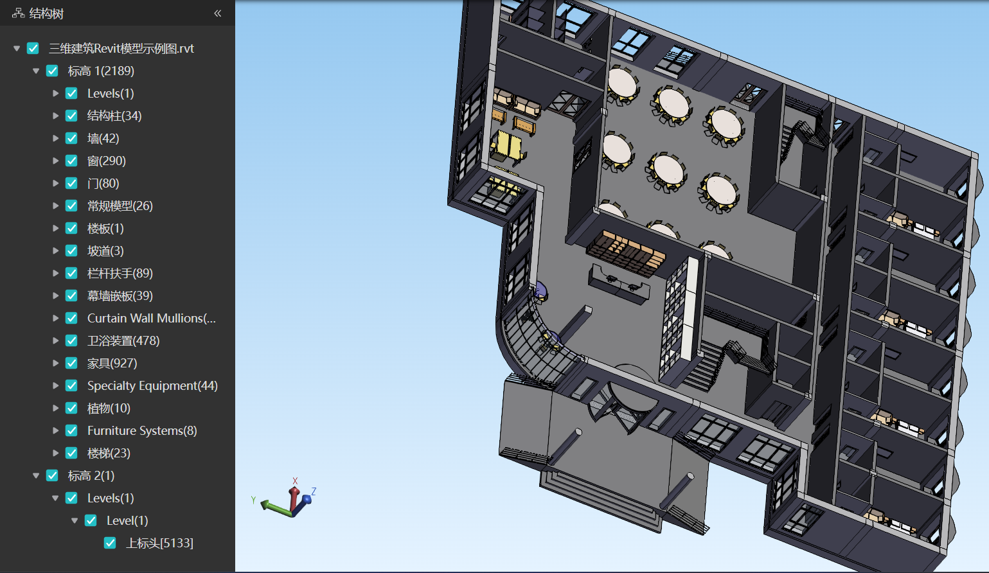Collapse the 标高 1(2189) tree node
The height and width of the screenshot is (573, 989).
36,71
